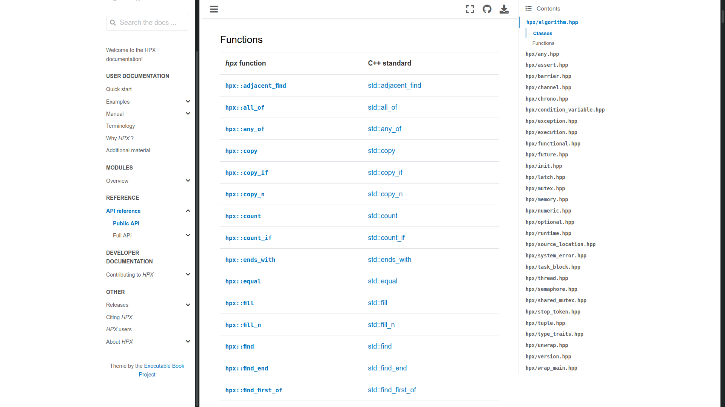Click the search magnifier icon
The image size is (725, 407).
click(113, 23)
